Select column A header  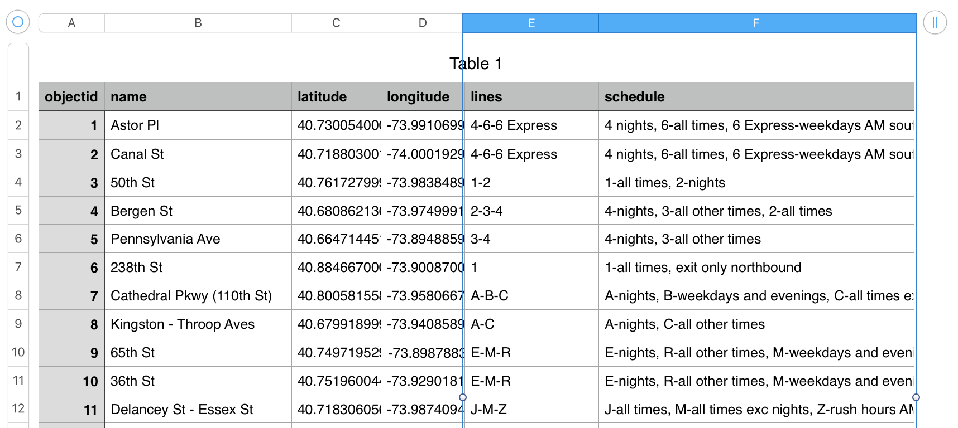[x=71, y=23]
